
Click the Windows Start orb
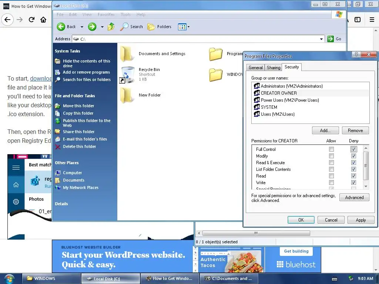click(9, 279)
